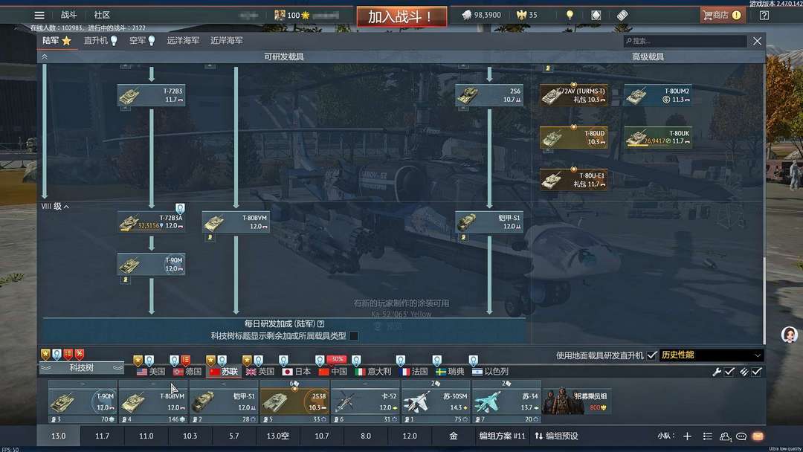Image resolution: width=803 pixels, height=452 pixels.
Task: Select the 金 lineup preset
Action: 454,436
